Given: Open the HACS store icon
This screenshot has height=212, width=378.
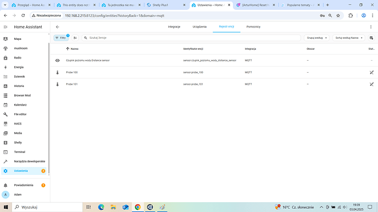Looking at the screenshot, I should click(5, 124).
